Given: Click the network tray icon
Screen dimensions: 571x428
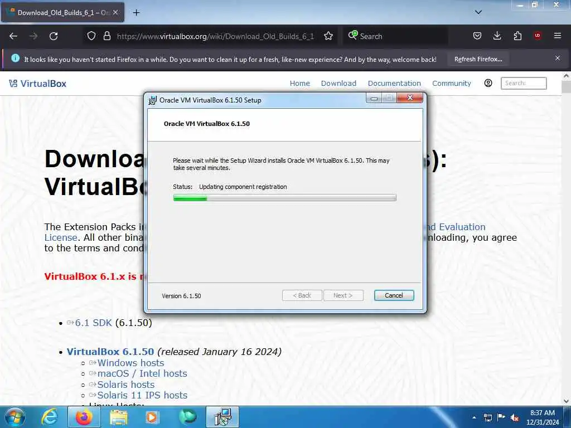Looking at the screenshot, I should (487, 417).
